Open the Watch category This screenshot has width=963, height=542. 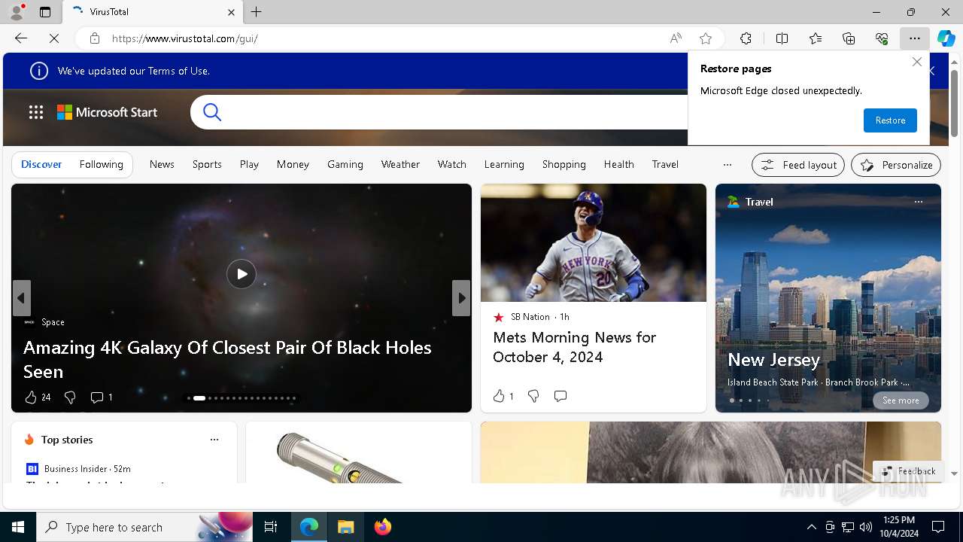point(452,164)
